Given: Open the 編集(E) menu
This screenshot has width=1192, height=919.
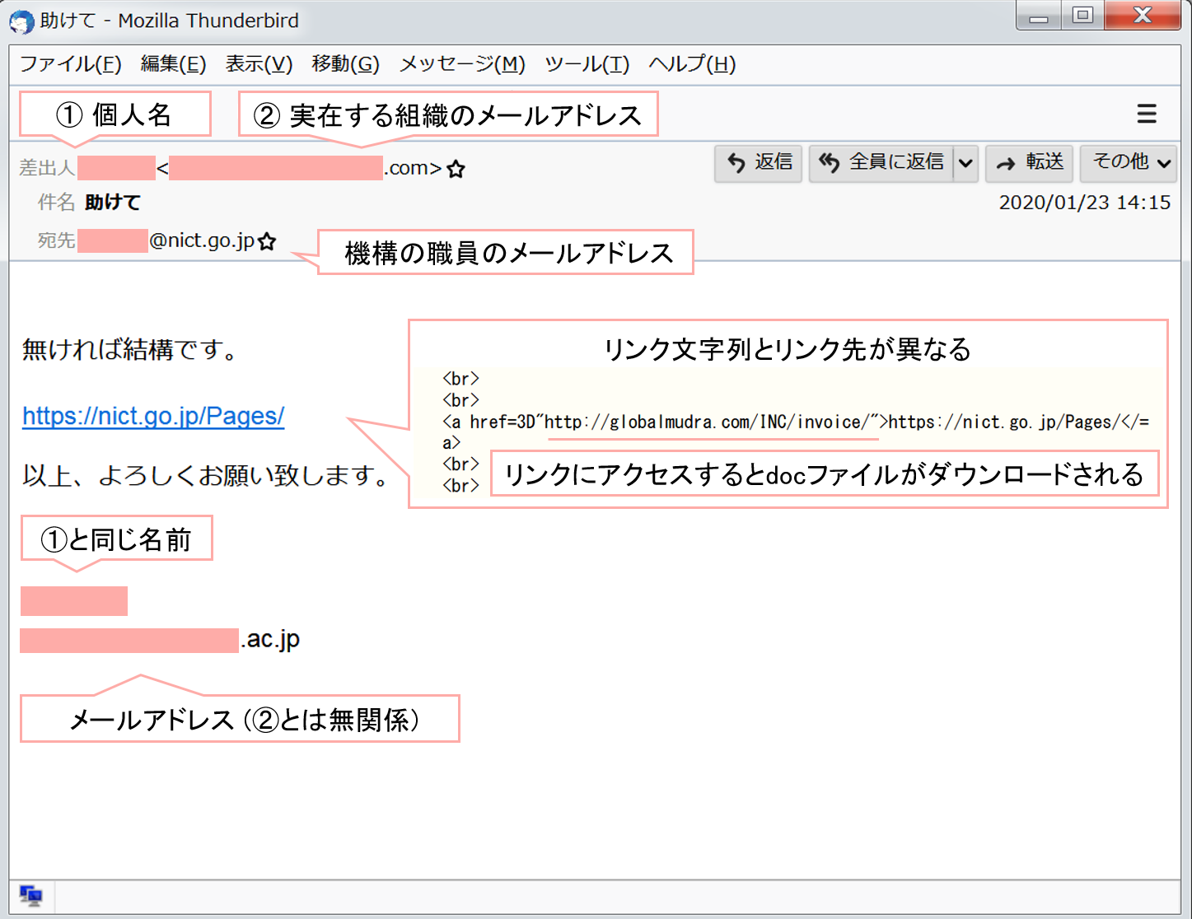Looking at the screenshot, I should (173, 64).
